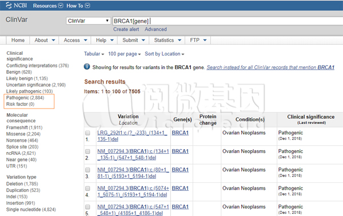Filter by Duplication (523)
Image resolution: width=343 pixels, height=216 pixels.
point(23,190)
